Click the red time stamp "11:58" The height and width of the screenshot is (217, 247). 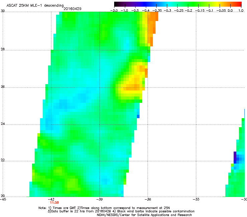54,203
